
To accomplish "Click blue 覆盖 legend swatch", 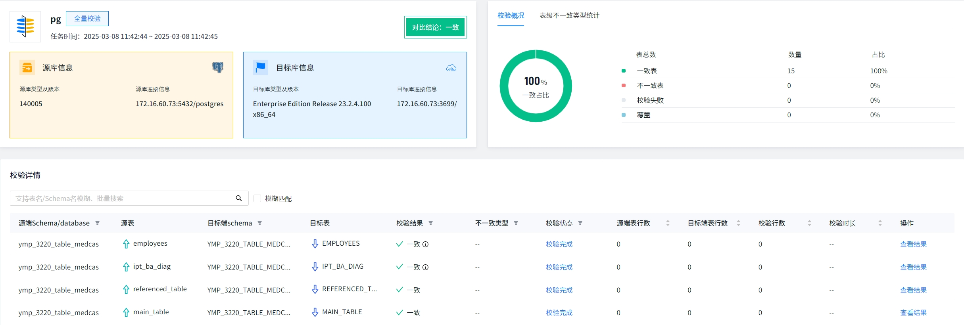I will tap(624, 115).
